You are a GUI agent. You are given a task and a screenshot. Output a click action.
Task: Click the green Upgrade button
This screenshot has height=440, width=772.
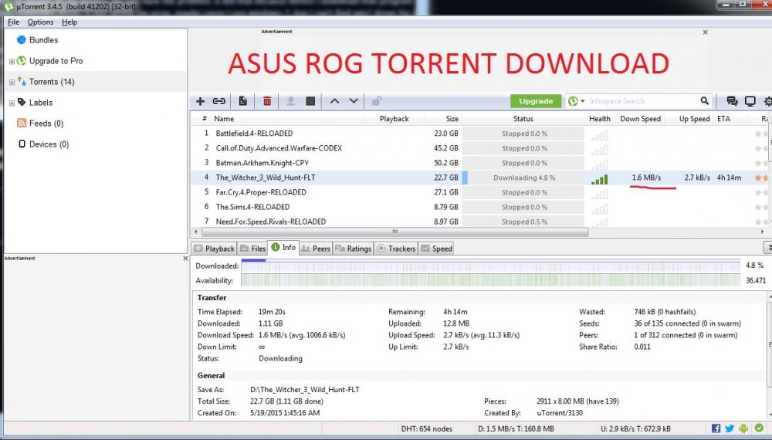click(x=536, y=101)
